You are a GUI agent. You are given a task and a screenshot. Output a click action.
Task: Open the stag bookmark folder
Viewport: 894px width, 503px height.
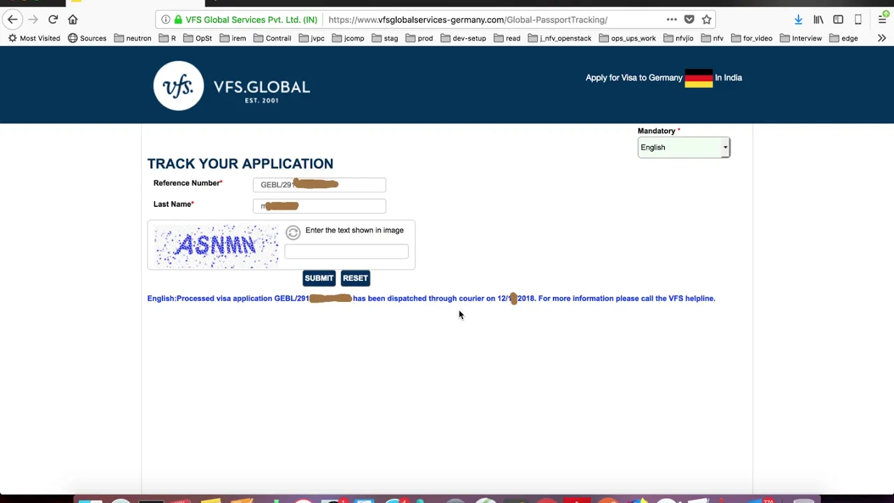385,38
